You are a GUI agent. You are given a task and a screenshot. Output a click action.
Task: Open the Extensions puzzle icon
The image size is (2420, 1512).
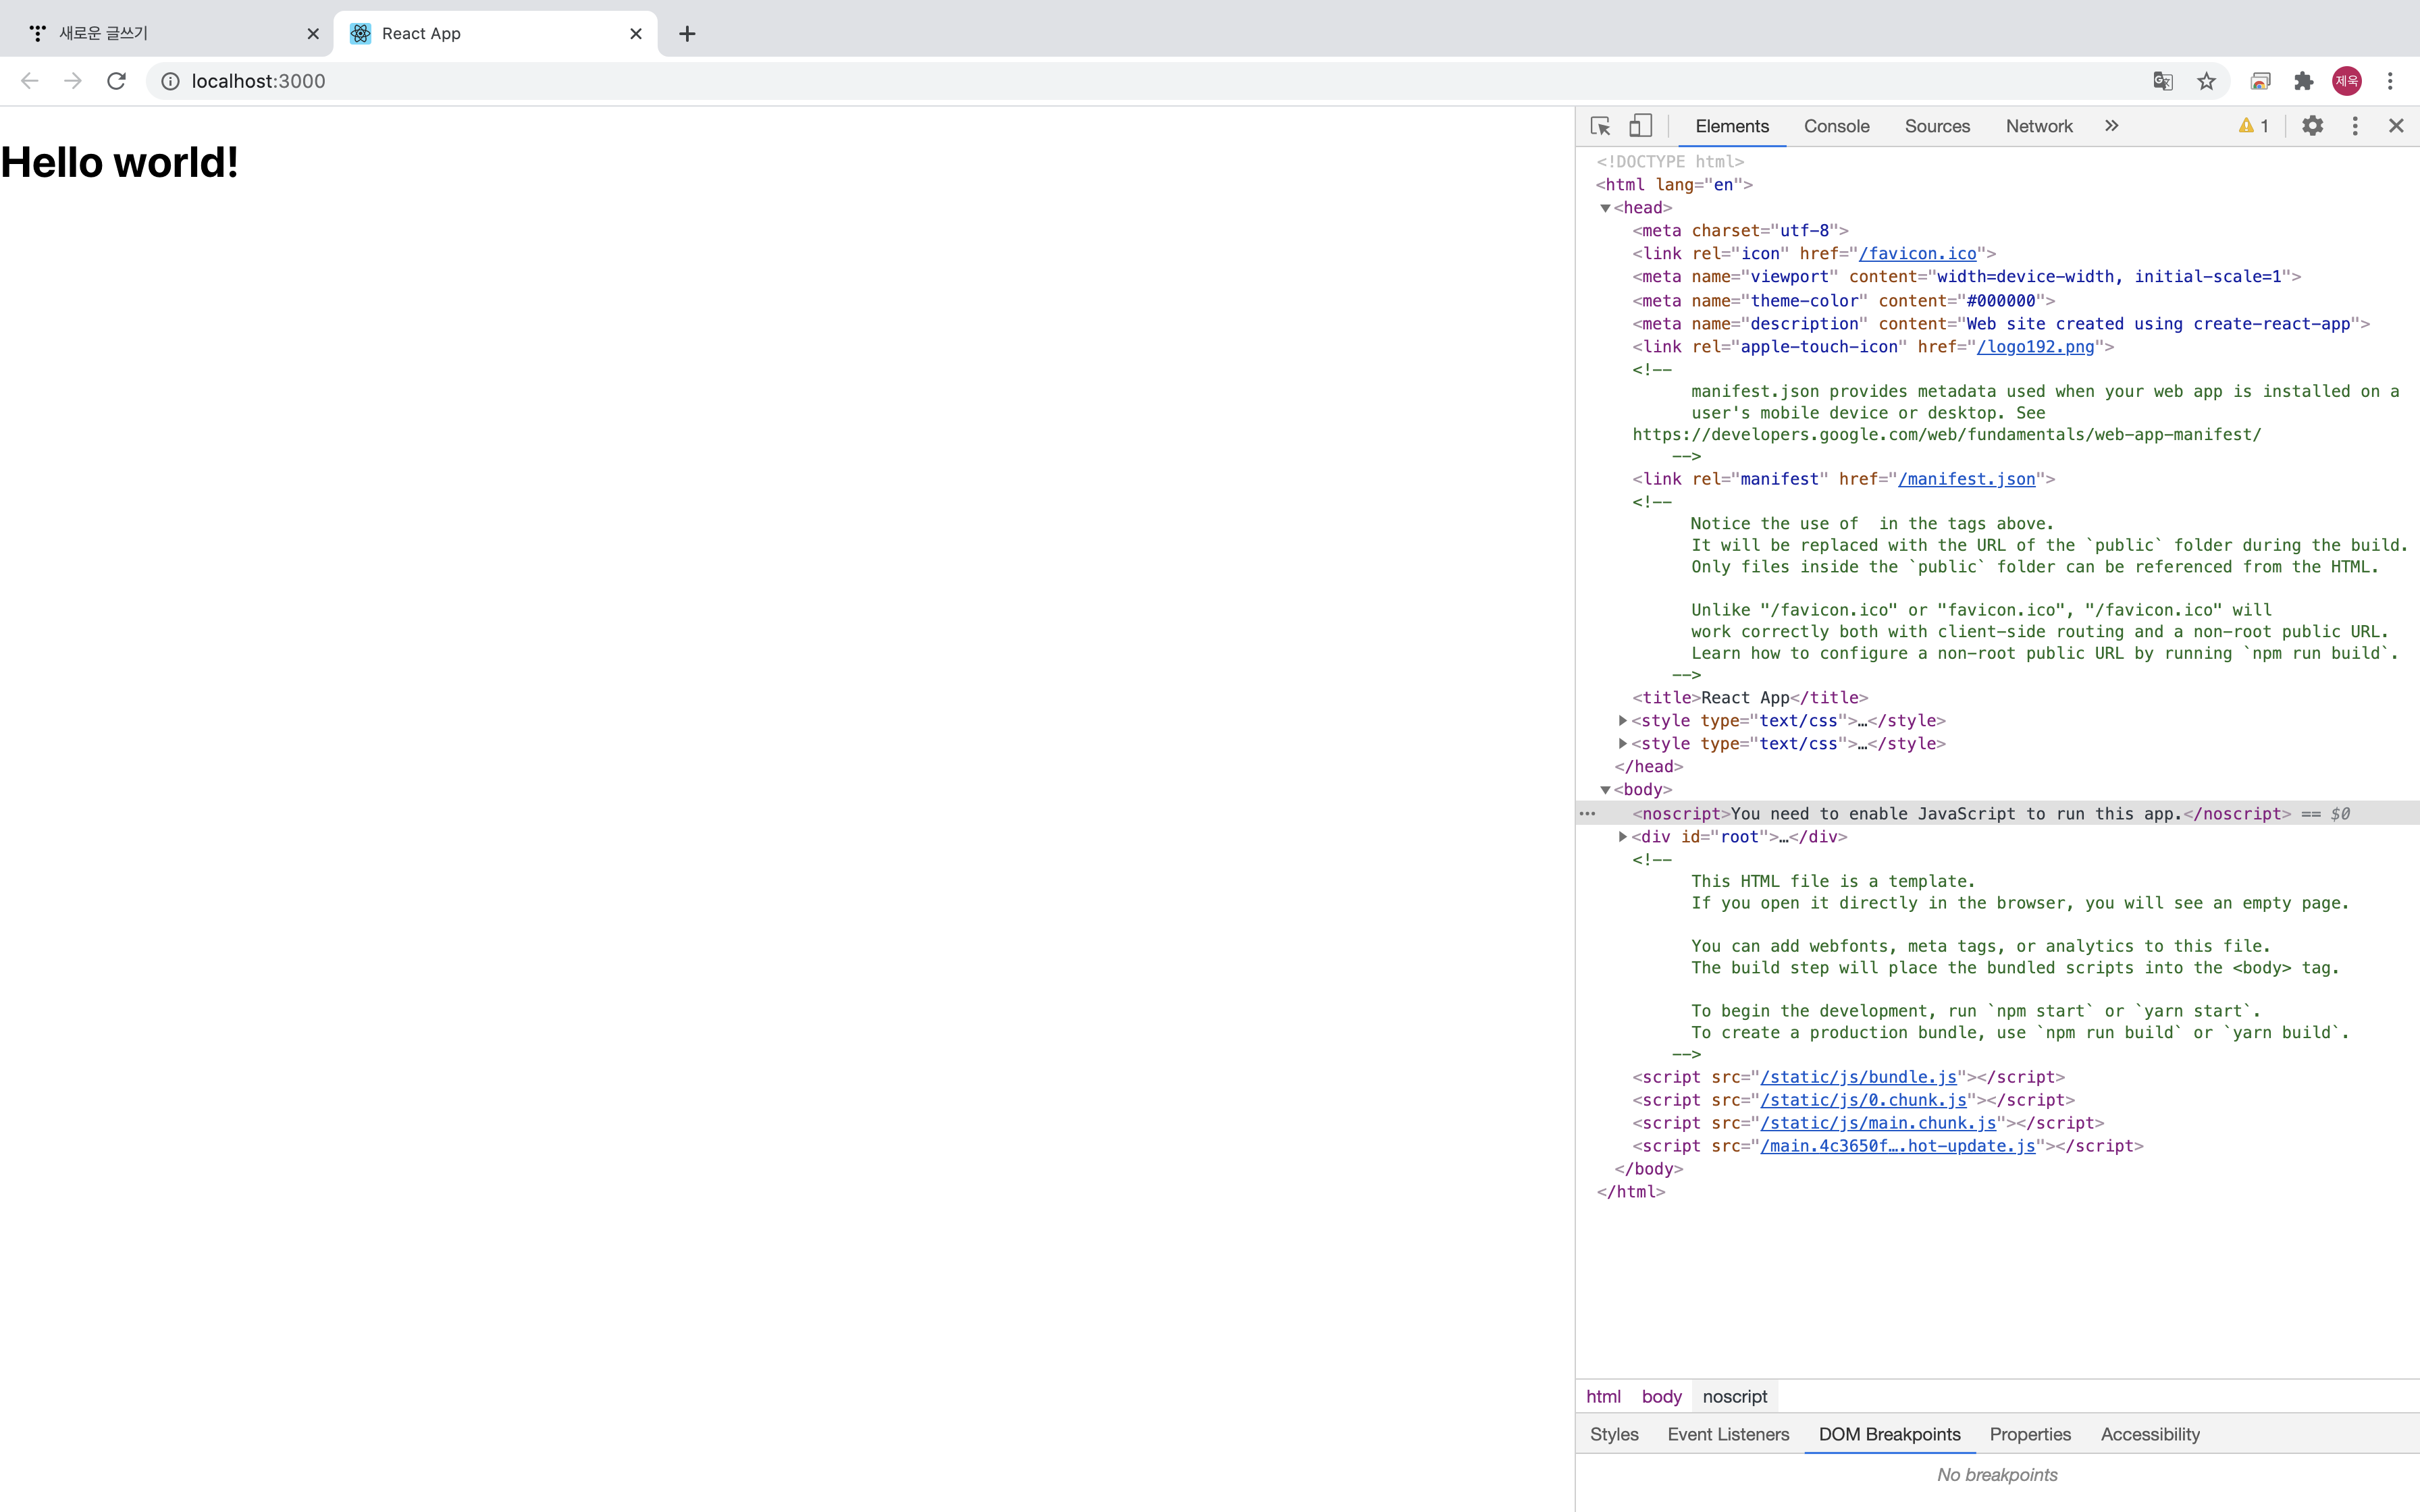(x=2304, y=81)
